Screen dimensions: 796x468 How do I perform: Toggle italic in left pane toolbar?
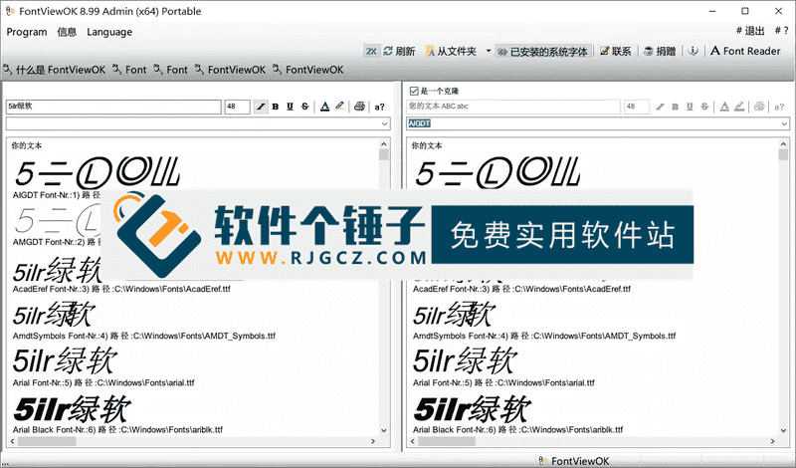point(261,107)
